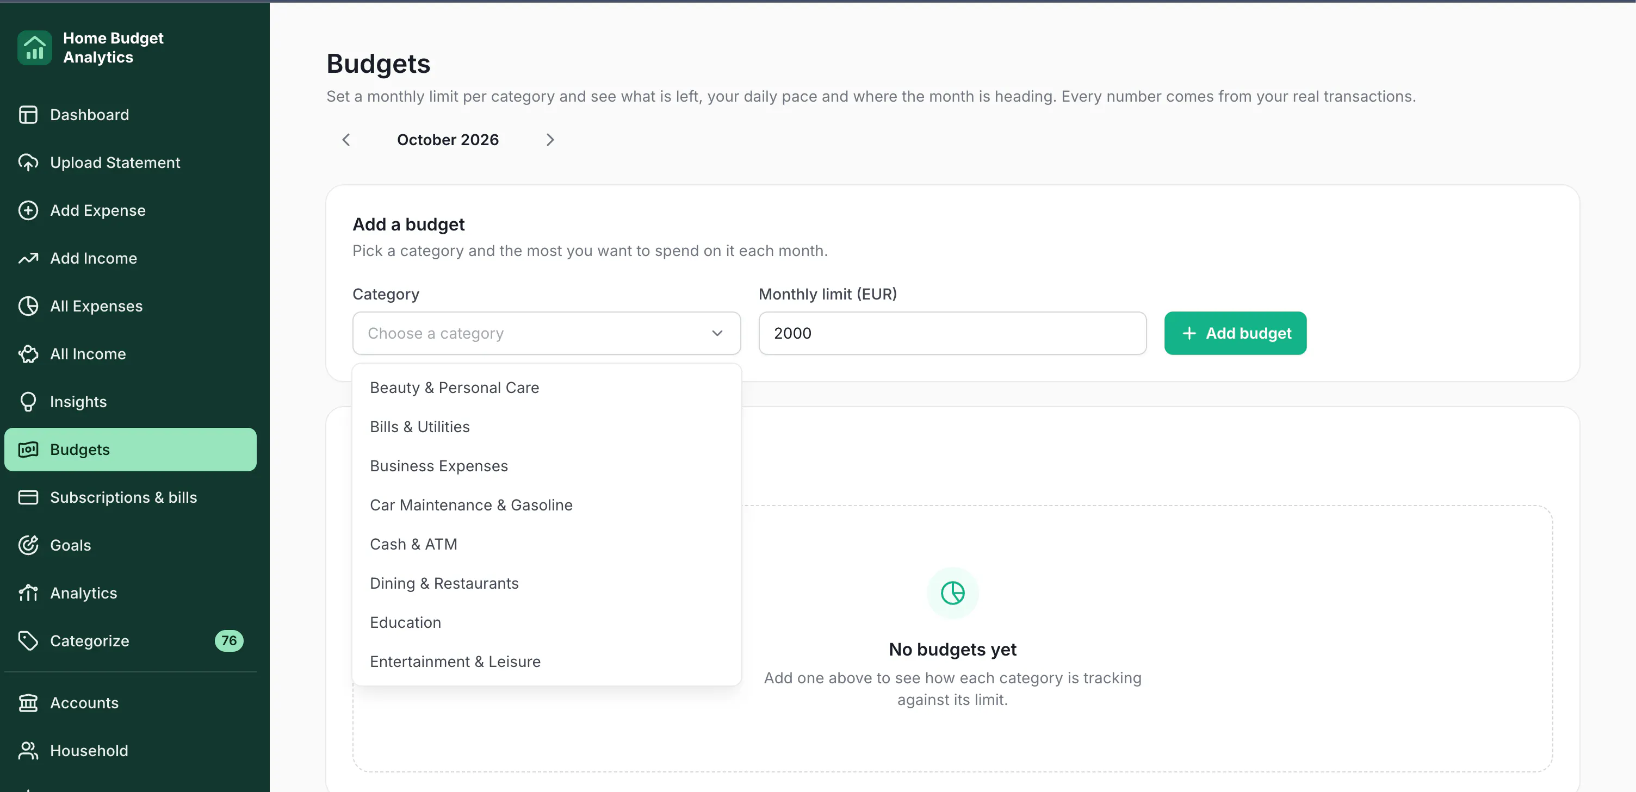Open Insights via the lightbulb icon

point(28,402)
